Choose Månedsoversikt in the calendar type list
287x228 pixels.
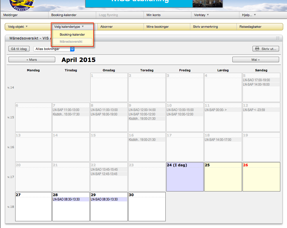(x=71, y=42)
